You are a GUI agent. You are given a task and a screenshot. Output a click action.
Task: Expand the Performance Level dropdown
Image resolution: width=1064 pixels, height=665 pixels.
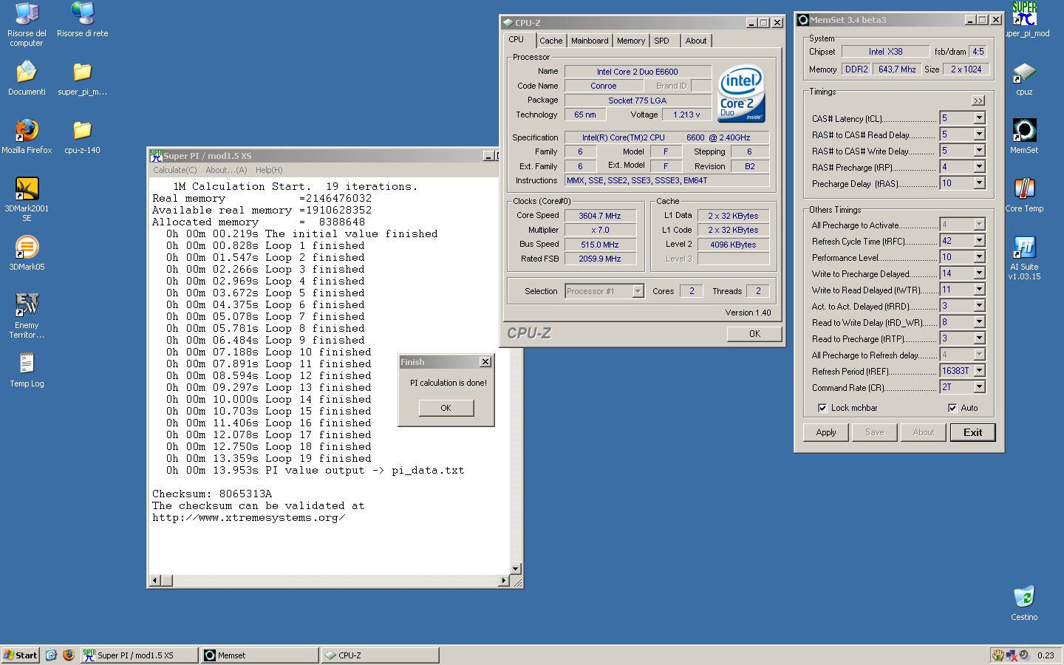(979, 257)
